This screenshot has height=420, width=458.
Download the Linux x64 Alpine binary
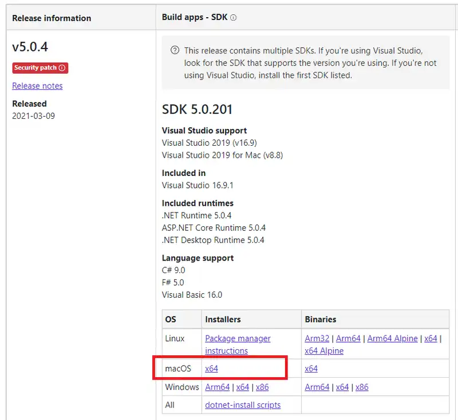[324, 351]
